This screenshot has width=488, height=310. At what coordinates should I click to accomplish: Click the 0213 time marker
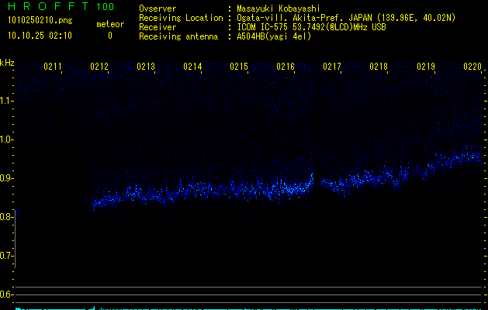[x=146, y=67]
